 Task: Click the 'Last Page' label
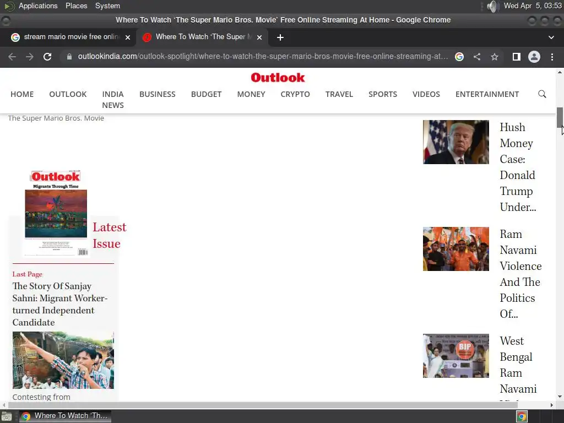coord(28,274)
